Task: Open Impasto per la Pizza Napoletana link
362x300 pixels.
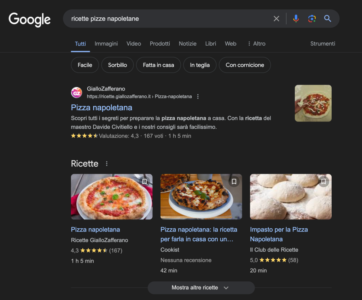Action: pyautogui.click(x=279, y=235)
